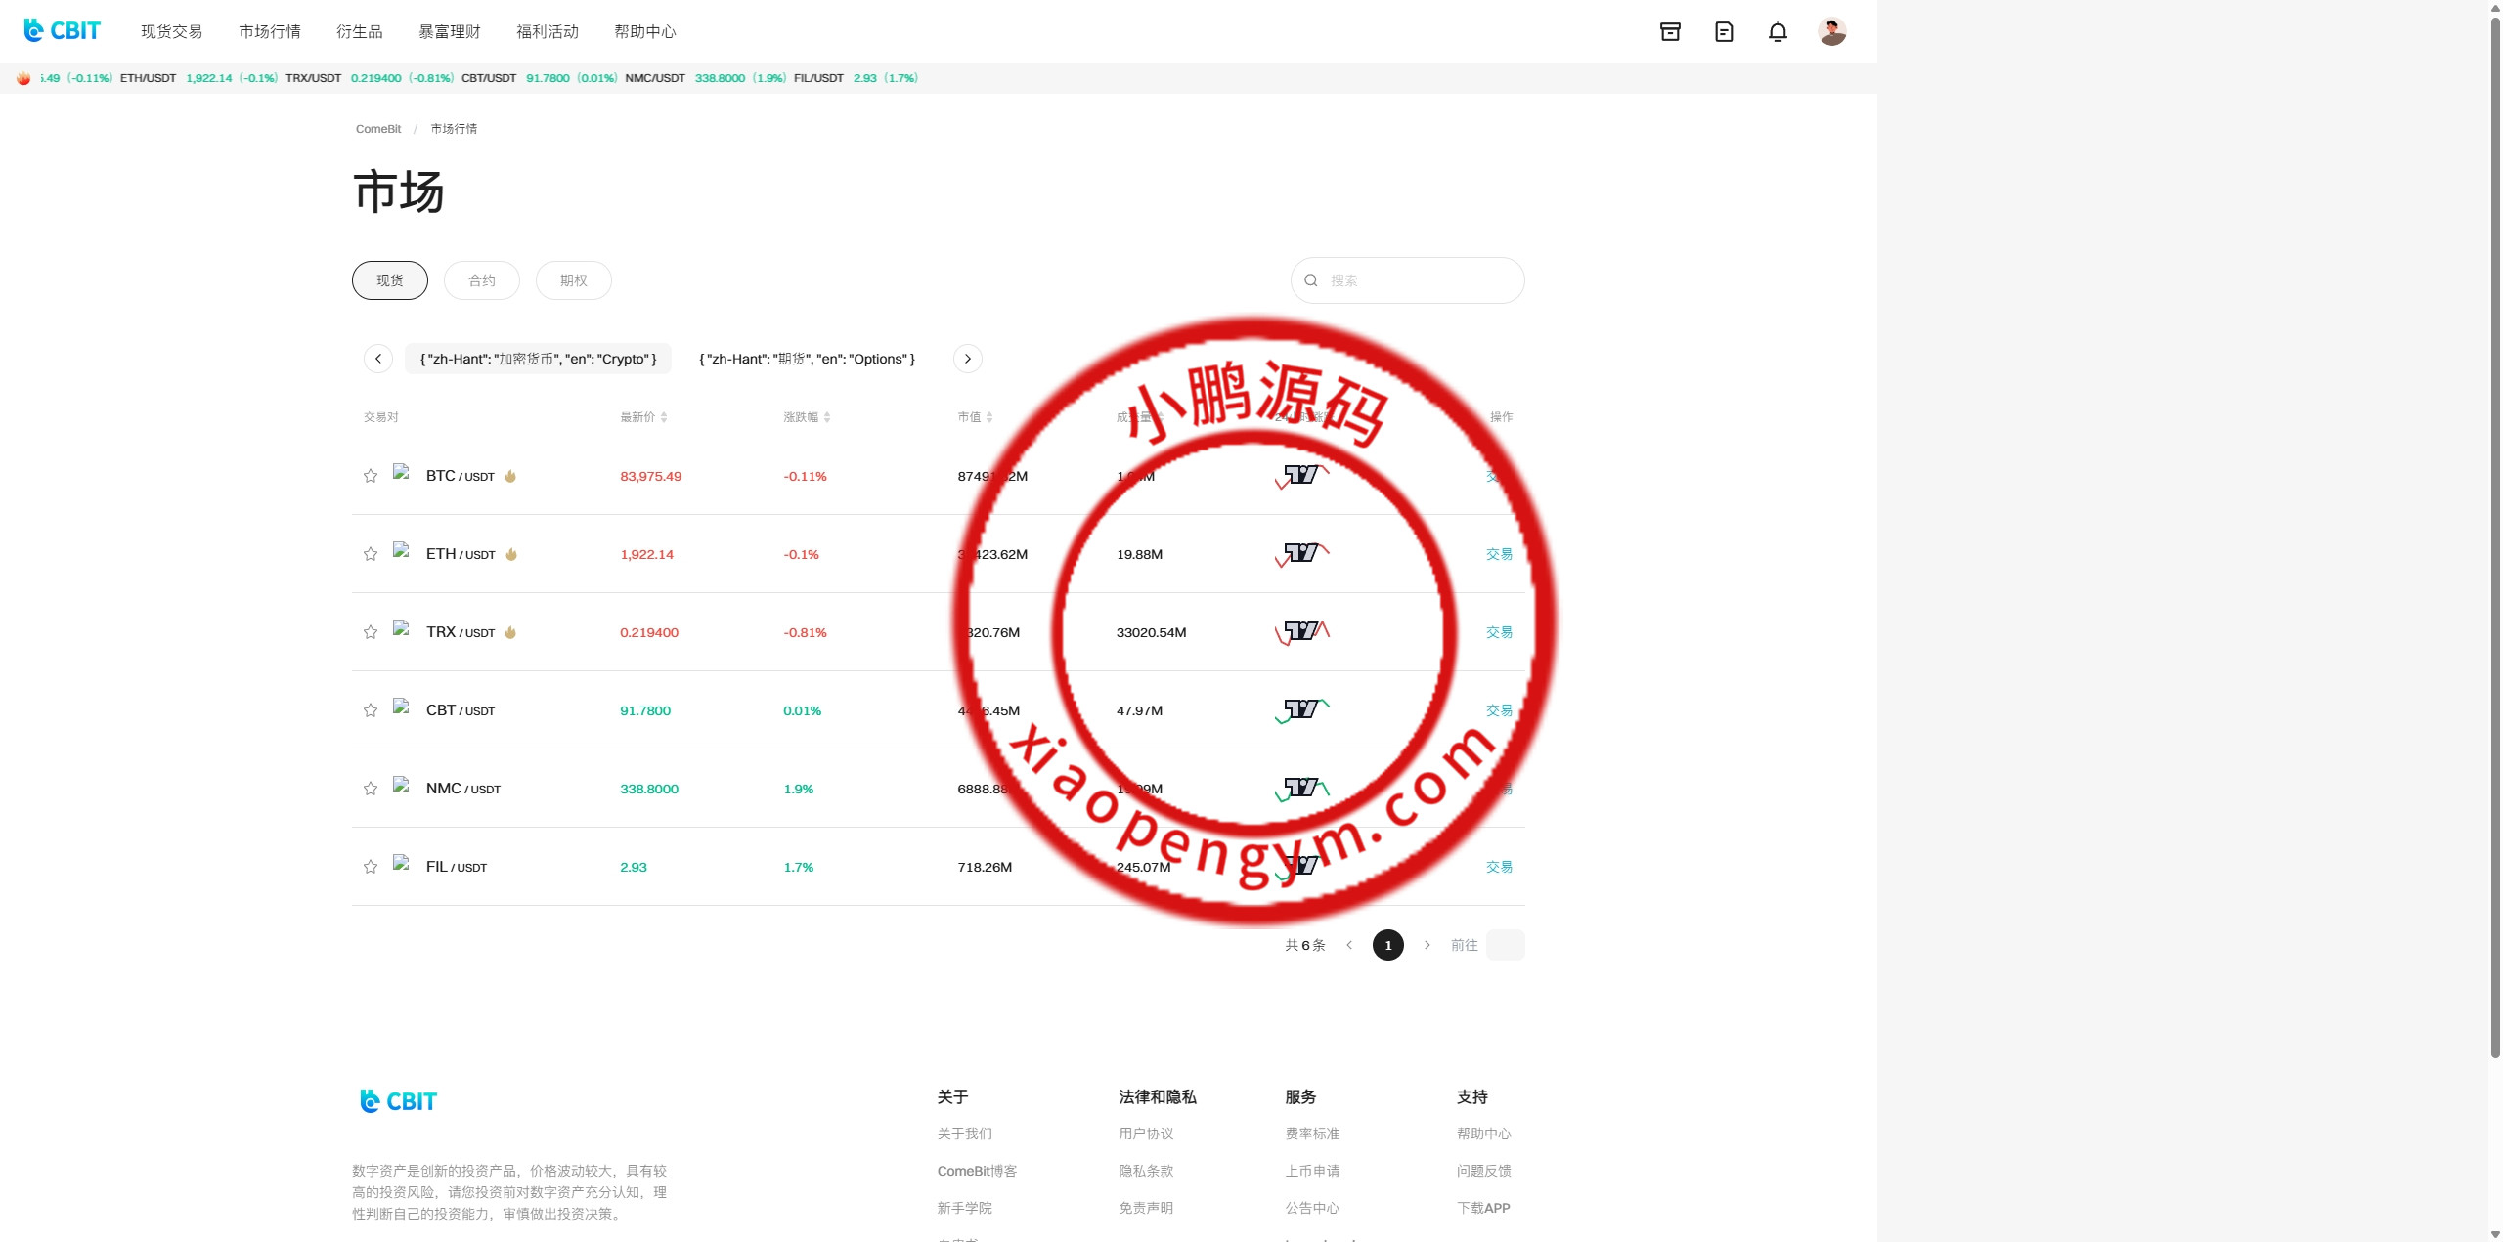Click the flame icon in ticker bar

[23, 78]
